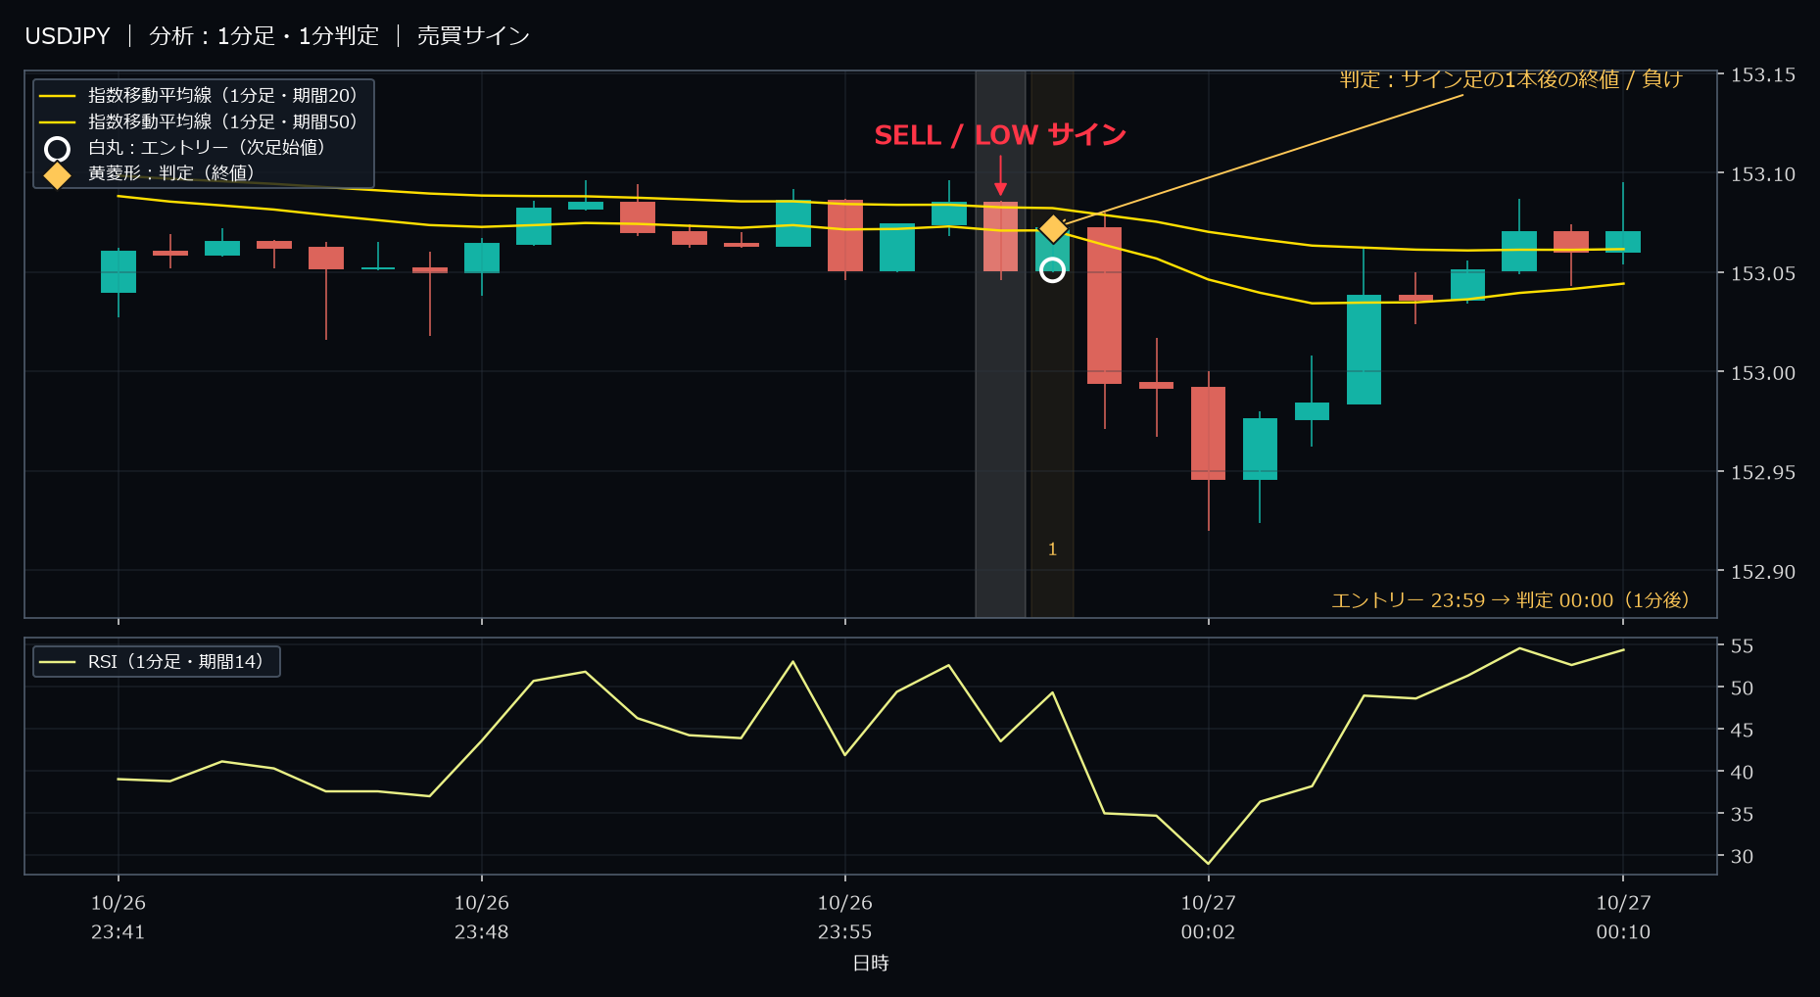
Task: Click the time axis label 10/26 23:41
Action: click(119, 918)
